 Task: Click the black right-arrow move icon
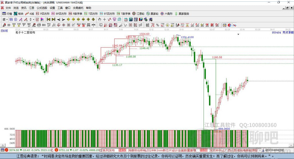tap(63, 20)
